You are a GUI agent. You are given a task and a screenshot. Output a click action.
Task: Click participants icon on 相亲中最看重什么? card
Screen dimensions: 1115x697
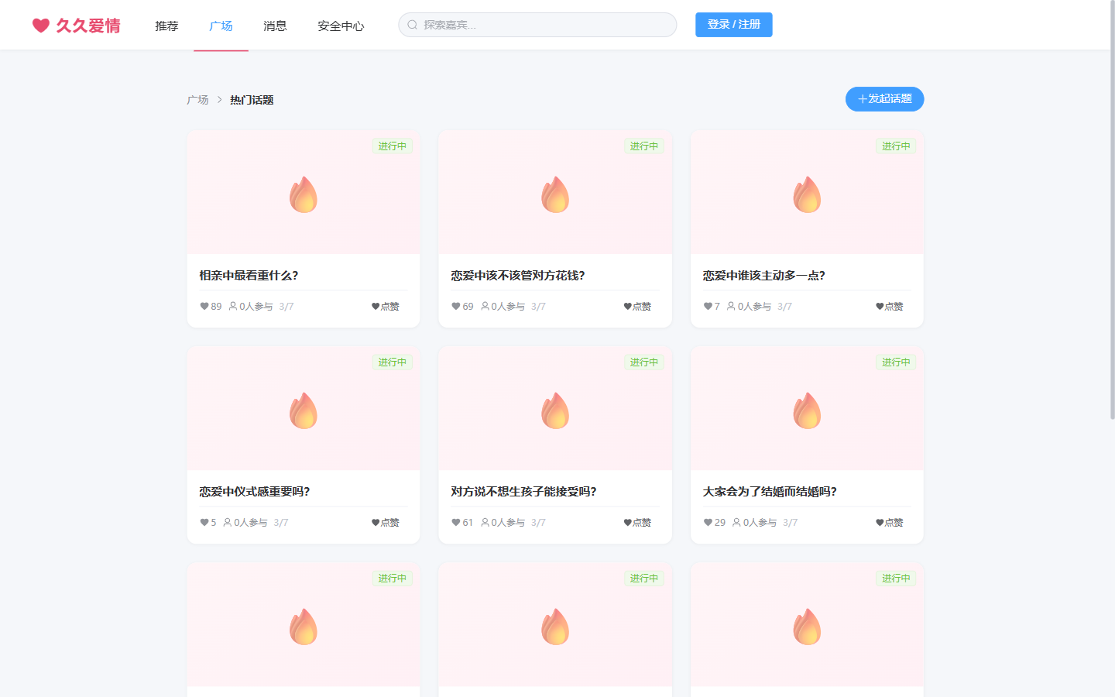(233, 306)
